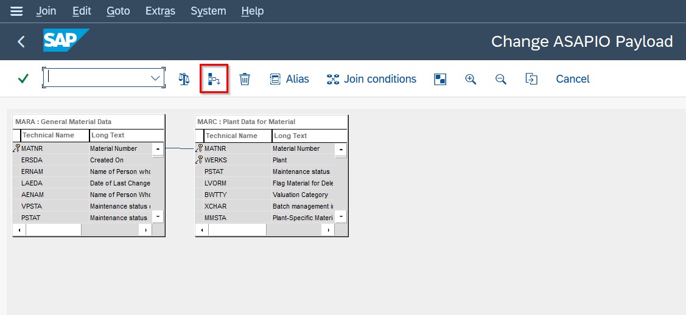Click 'Flag Material for Dele' in MARC

pyautogui.click(x=303, y=183)
